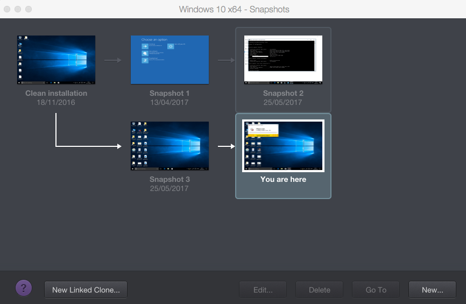This screenshot has width=466, height=304.
Task: Click the 18/11/2016 date text
Action: (56, 102)
